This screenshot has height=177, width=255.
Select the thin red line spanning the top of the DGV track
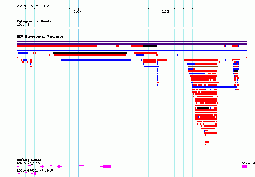click(132, 39)
